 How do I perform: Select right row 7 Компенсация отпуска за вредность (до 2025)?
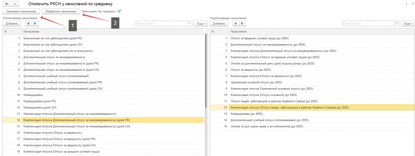[312, 76]
